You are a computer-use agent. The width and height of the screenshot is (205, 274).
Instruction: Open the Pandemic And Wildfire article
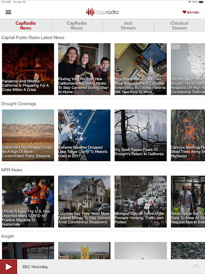[28, 69]
